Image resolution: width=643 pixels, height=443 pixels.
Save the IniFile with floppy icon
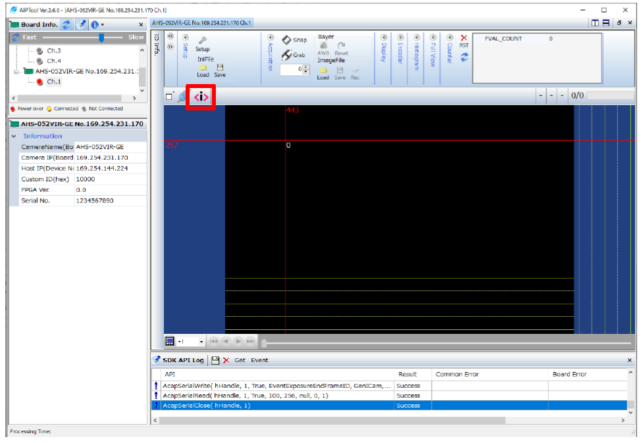pos(220,68)
